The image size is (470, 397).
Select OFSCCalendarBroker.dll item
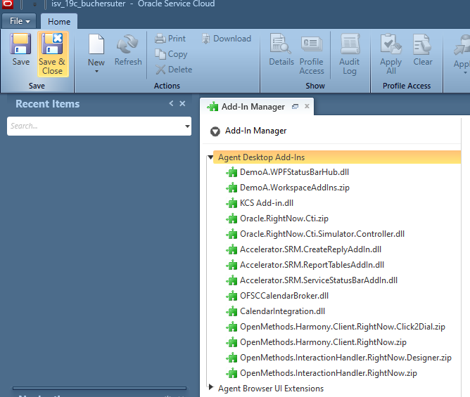[x=284, y=296]
